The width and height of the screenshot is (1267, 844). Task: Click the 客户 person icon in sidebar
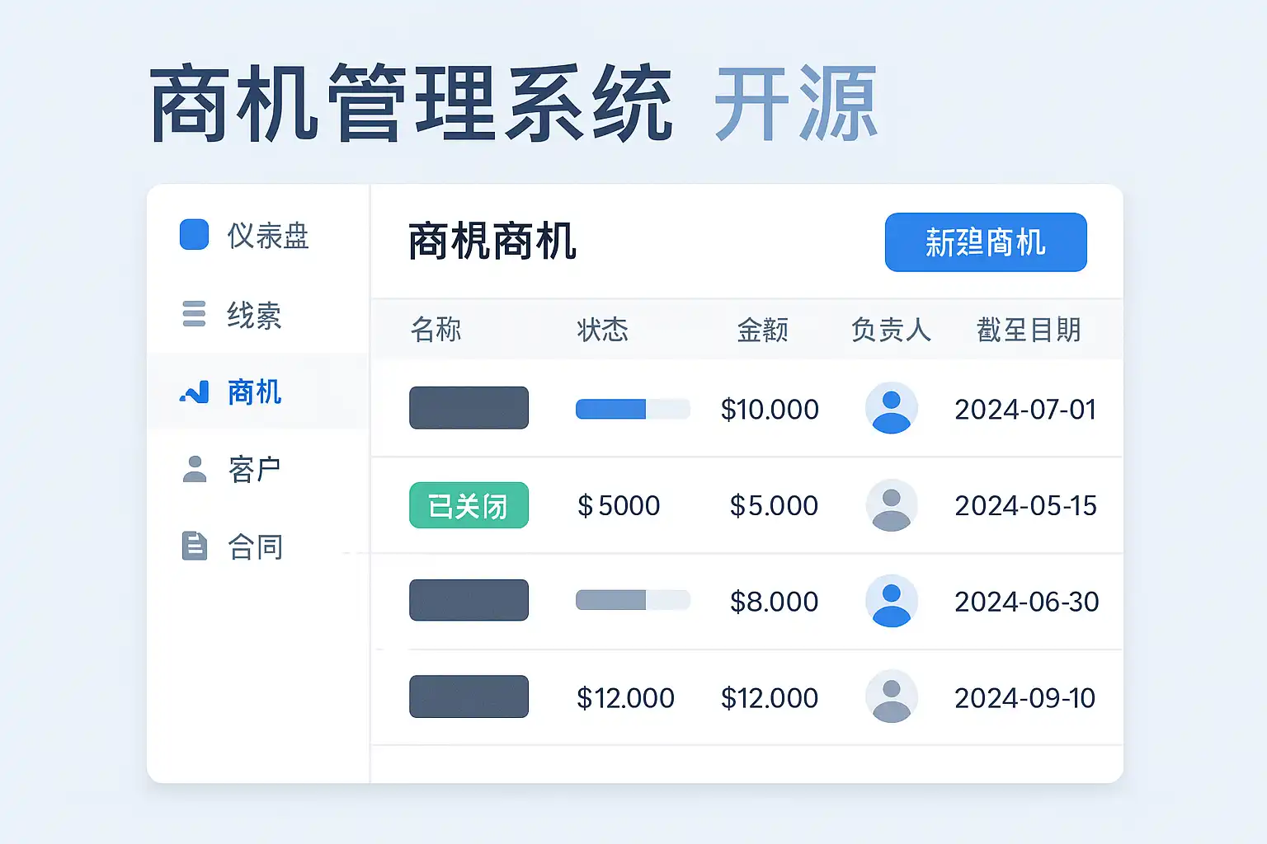point(194,469)
